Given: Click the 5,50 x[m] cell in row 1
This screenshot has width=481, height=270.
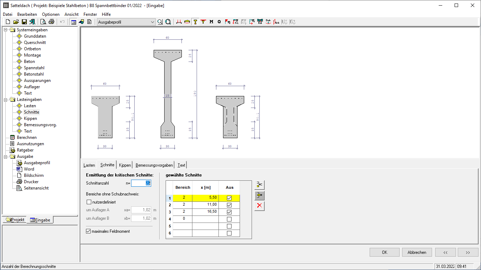Looking at the screenshot, I should [205, 198].
